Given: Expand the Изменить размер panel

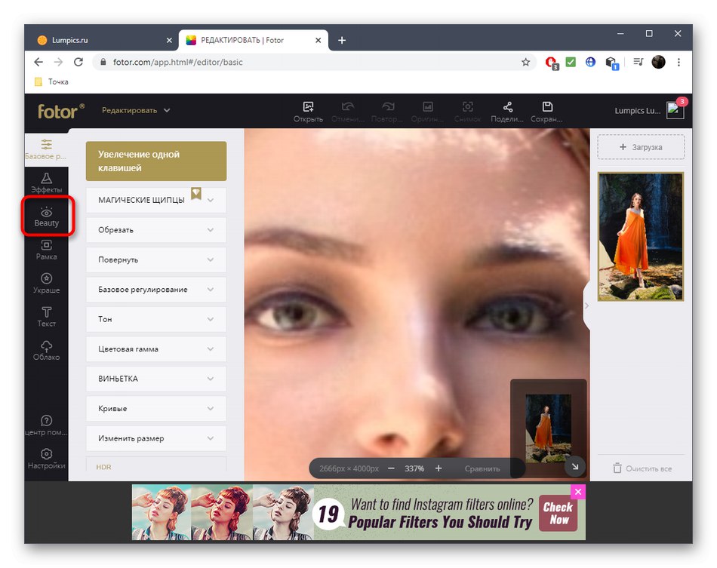Looking at the screenshot, I should click(156, 438).
